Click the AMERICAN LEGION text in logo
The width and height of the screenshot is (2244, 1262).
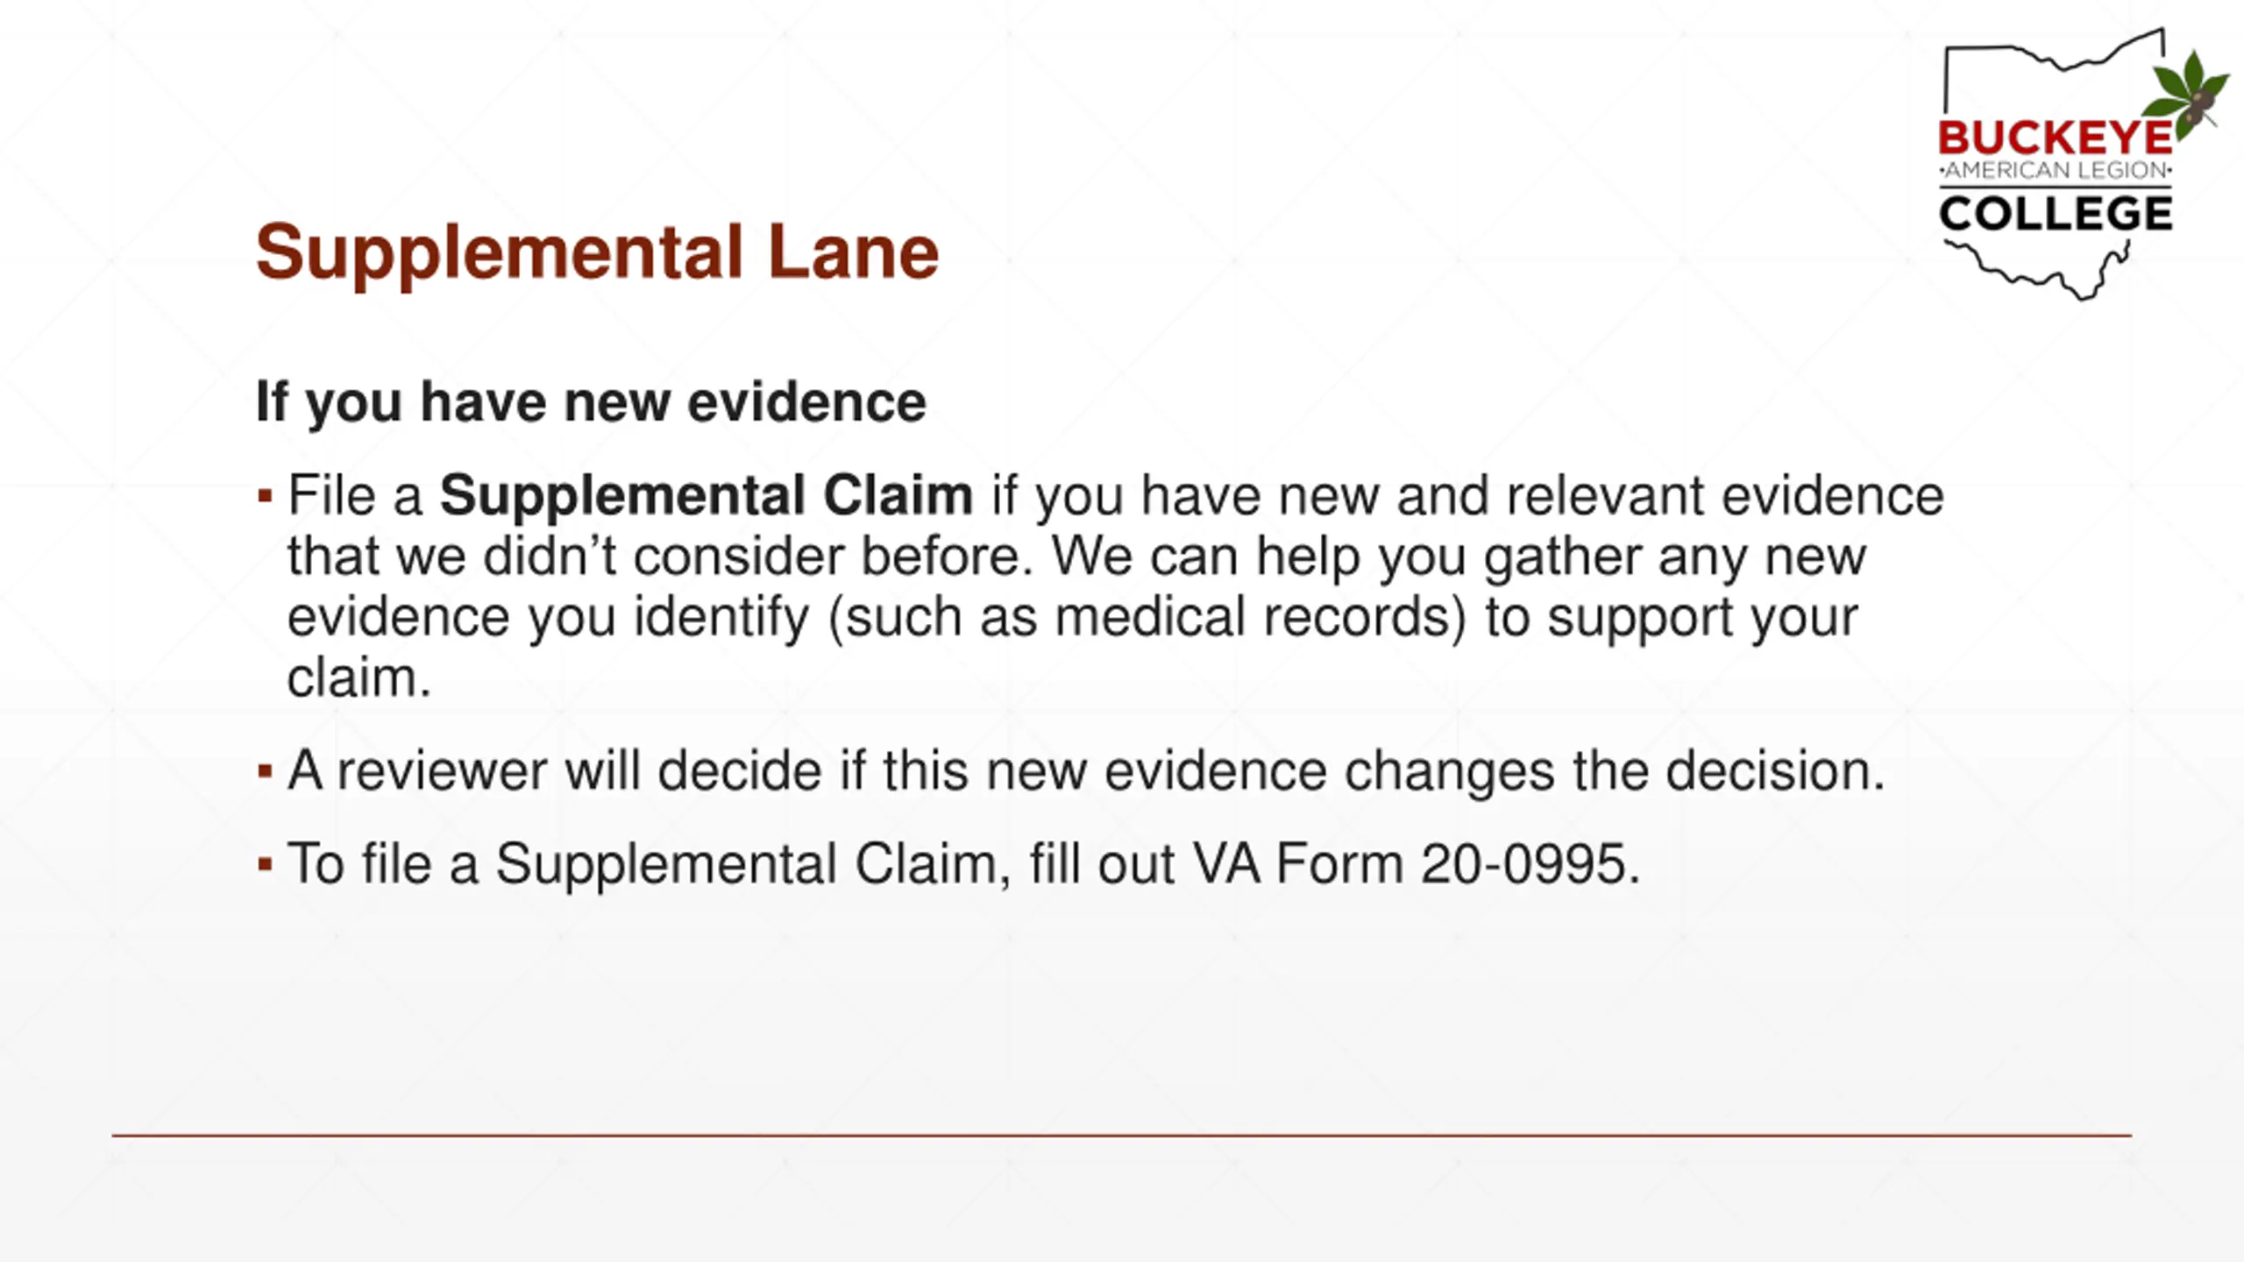2056,170
